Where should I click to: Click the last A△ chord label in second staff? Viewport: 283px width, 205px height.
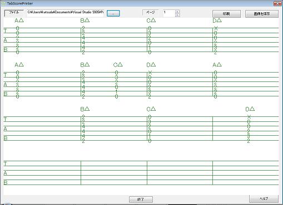coord(217,65)
